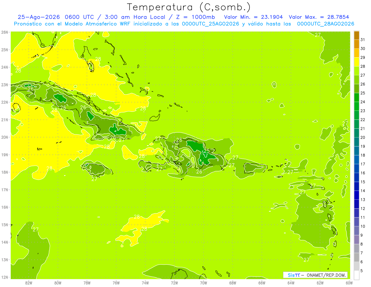Click the longitude axis label "80W"

click(58, 283)
